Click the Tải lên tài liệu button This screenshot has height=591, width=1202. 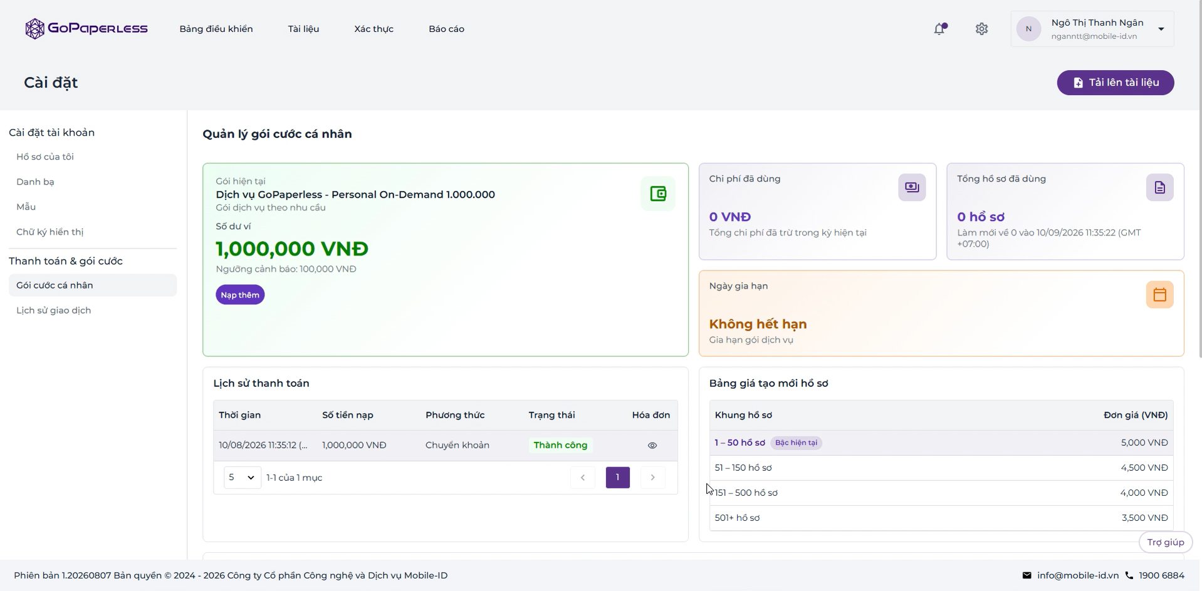(1115, 83)
